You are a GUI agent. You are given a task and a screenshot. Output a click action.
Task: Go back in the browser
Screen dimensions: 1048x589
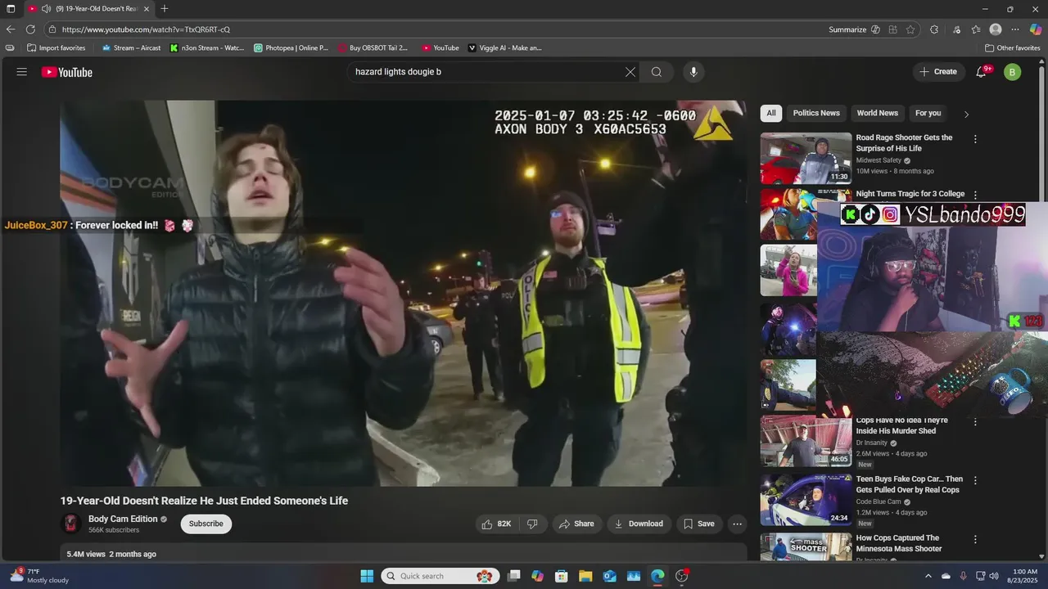[11, 29]
